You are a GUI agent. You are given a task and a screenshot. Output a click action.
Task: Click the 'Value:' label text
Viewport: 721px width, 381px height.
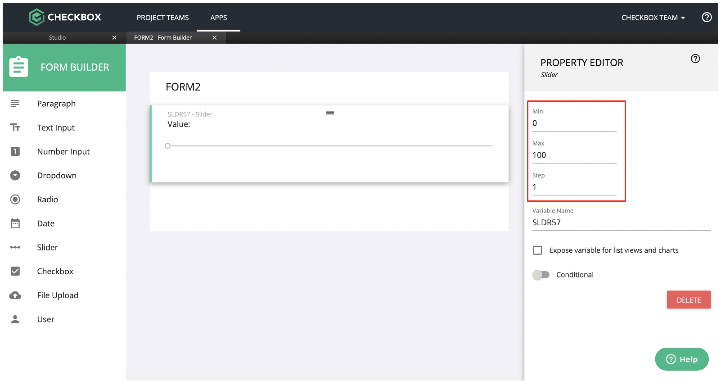(x=179, y=124)
